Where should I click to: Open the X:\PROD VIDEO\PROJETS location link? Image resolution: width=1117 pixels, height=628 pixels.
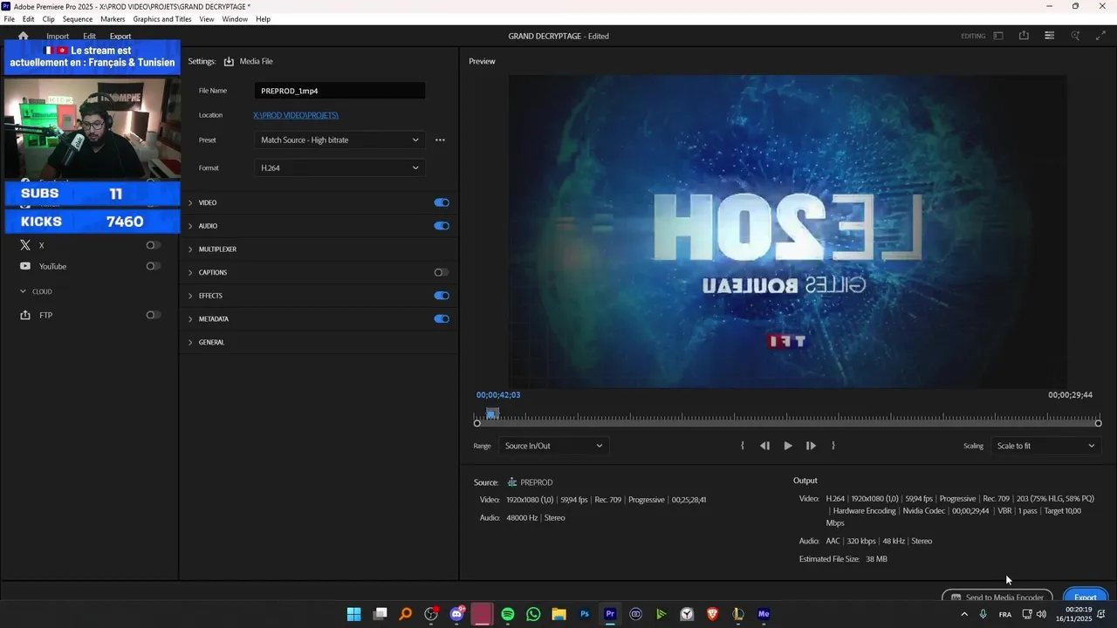296,115
